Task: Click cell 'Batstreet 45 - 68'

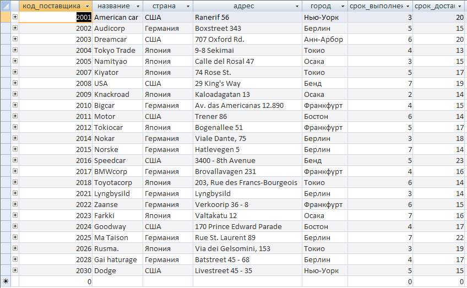Action: click(247, 260)
